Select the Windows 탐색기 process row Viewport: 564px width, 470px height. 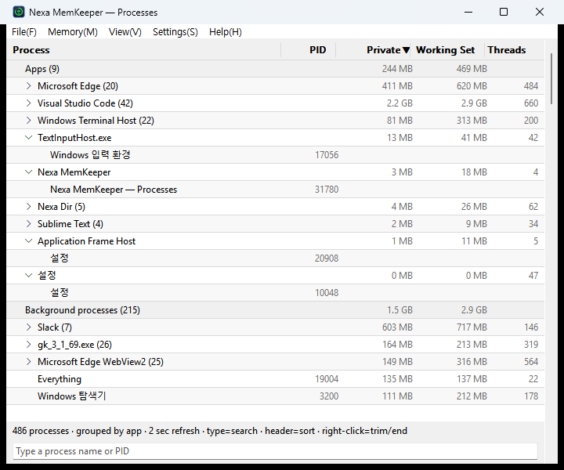(x=276, y=396)
